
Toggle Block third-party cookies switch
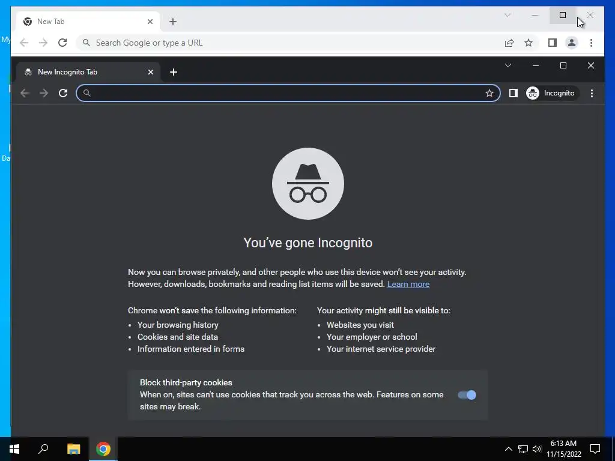pyautogui.click(x=467, y=395)
